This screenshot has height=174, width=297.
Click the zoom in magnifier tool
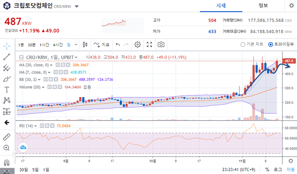click(x=7, y=148)
